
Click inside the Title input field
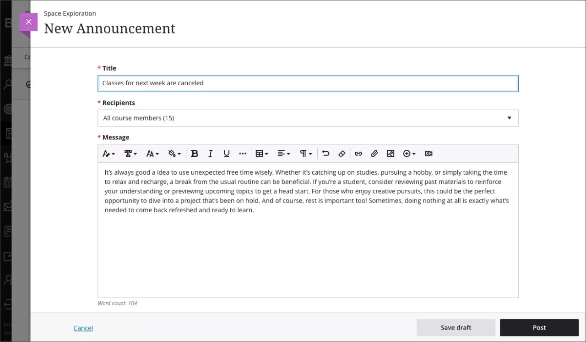pyautogui.click(x=308, y=83)
